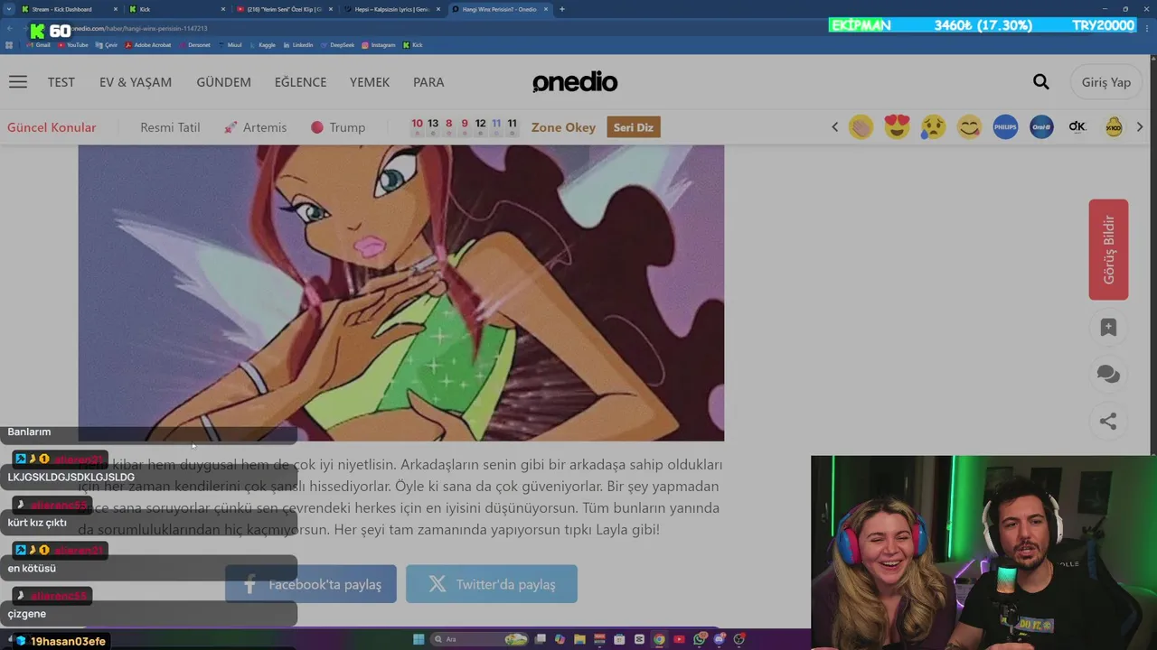This screenshot has width=1157, height=650.
Task: Open the GÜNDEM section
Action: pos(223,82)
